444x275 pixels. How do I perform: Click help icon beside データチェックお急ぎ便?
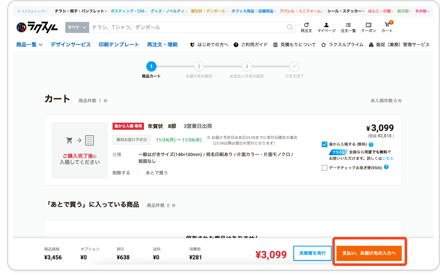pos(386,167)
